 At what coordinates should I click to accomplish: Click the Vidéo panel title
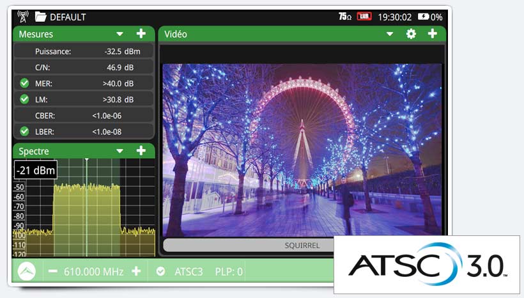pyautogui.click(x=176, y=34)
